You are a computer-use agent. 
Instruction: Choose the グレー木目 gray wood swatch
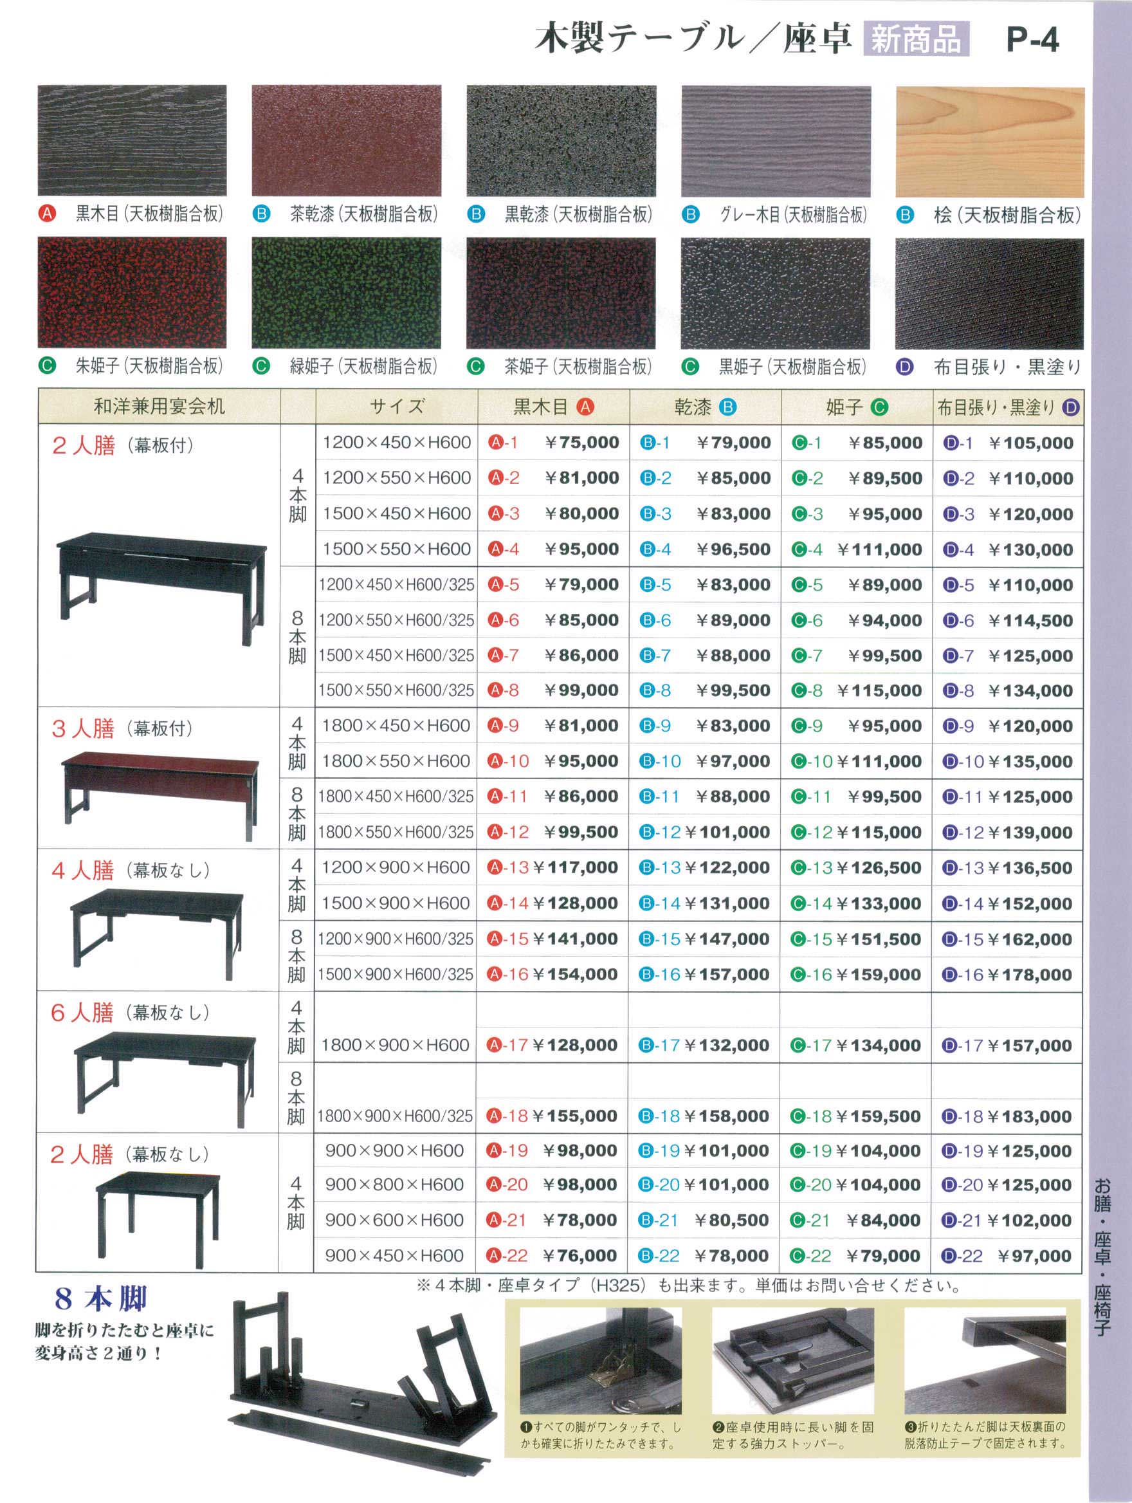point(776,142)
